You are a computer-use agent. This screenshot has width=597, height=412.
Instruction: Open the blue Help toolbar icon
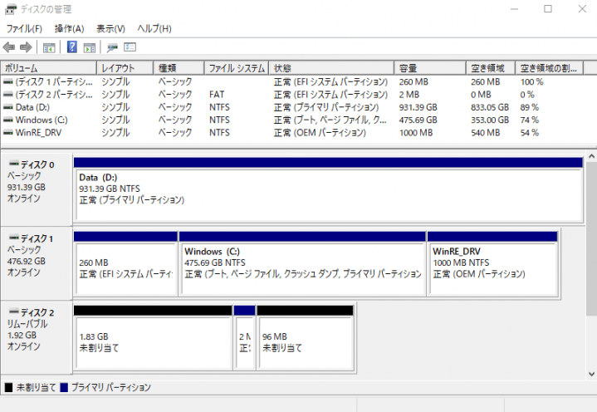tap(72, 47)
